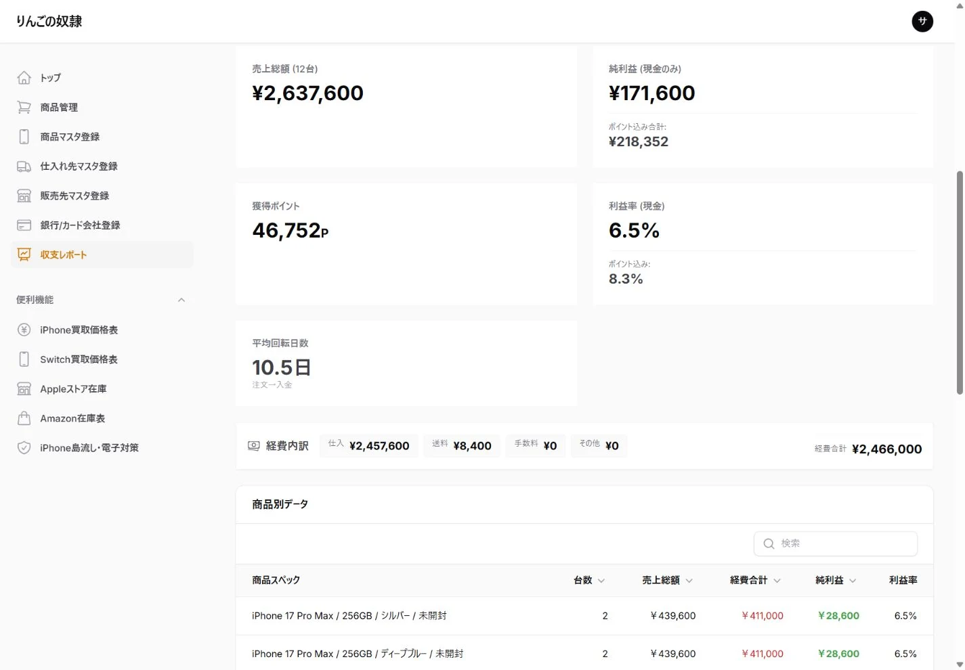Screen dimensions: 965x670
Task: Click the シルバー iPhone 17 Pro Max row
Action: (584, 616)
